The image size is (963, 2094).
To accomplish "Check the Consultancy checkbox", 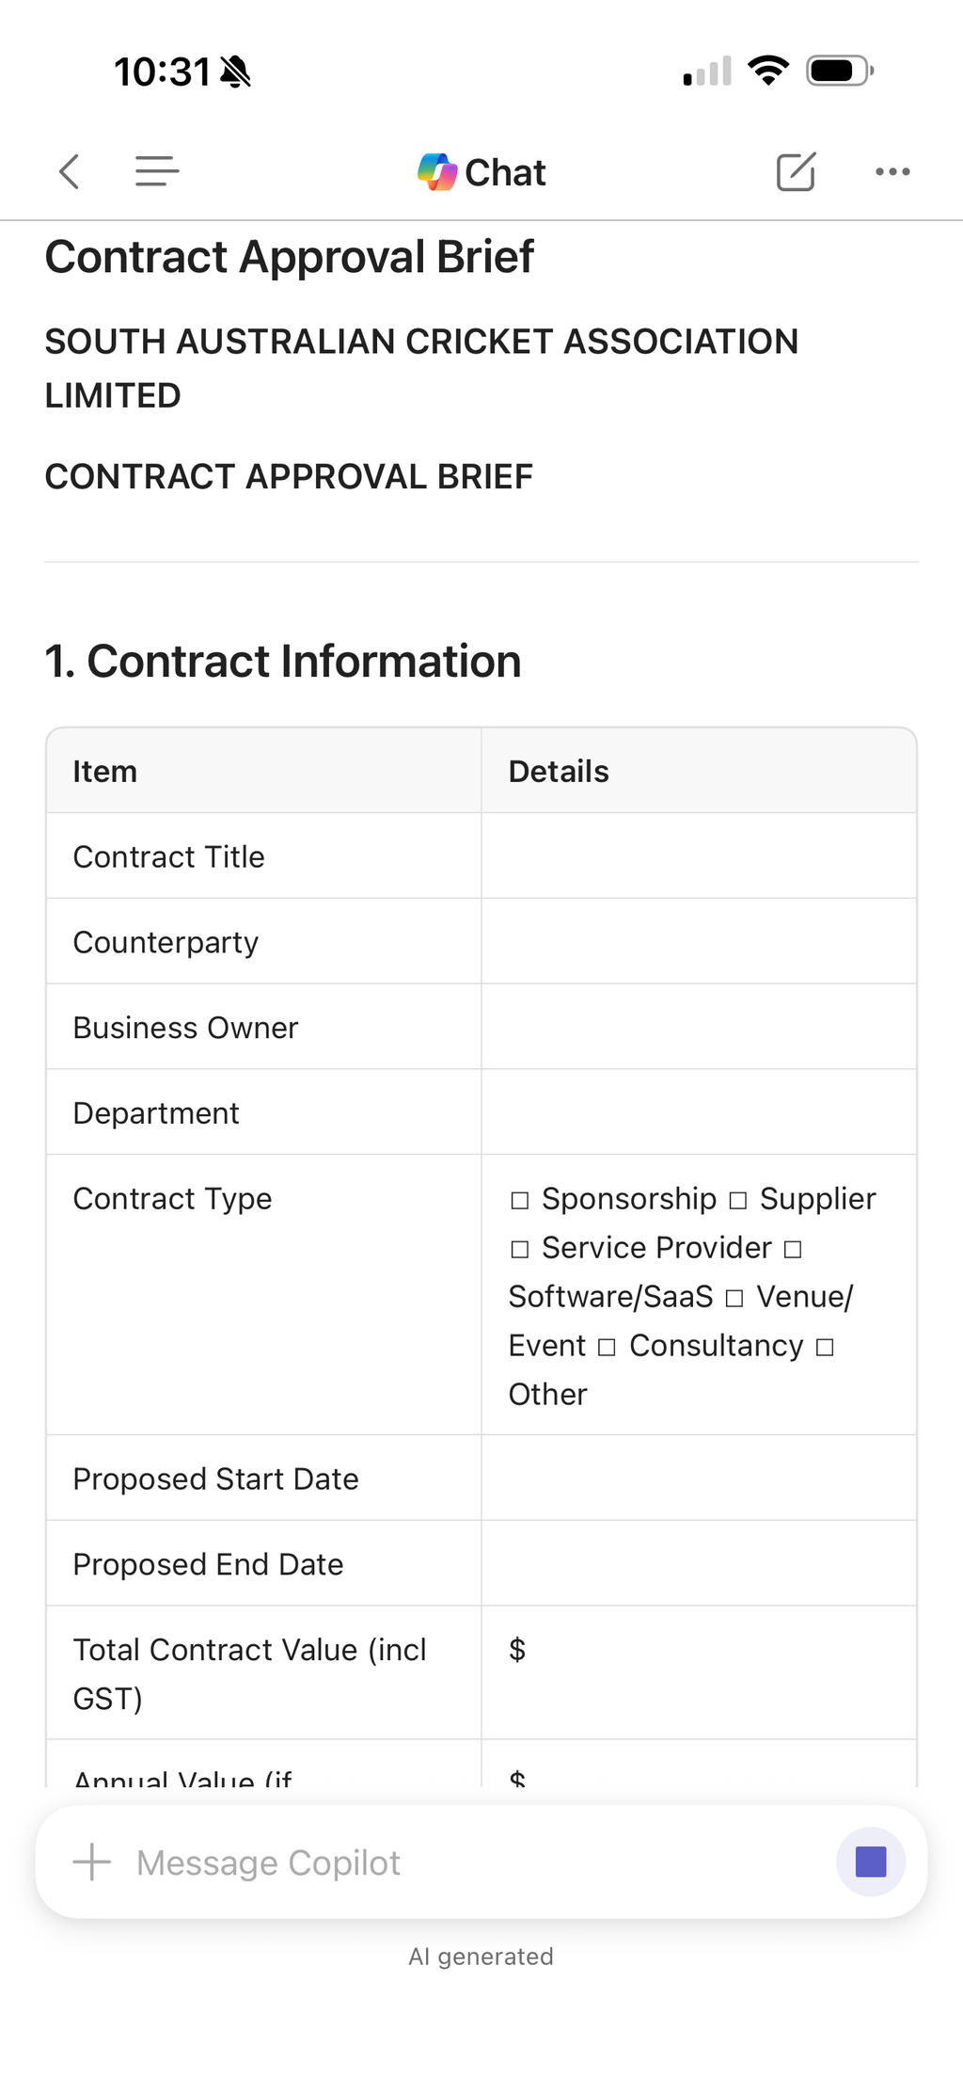I will 608,1347.
